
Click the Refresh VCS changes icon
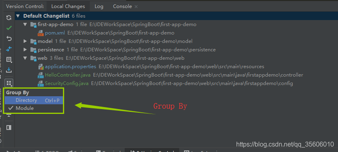[9, 18]
